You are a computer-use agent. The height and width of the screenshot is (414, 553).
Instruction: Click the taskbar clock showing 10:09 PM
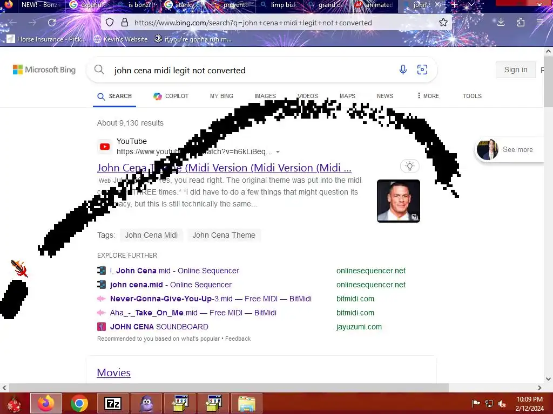[529, 404]
